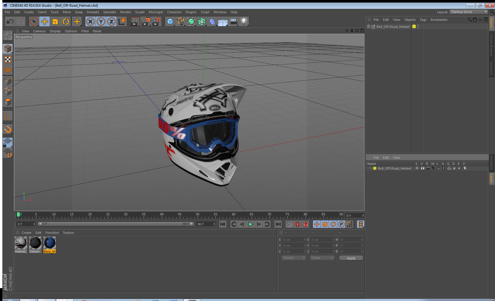The height and width of the screenshot is (301, 495).
Task: Open the World coordinate dropdown
Action: pyautogui.click(x=294, y=258)
